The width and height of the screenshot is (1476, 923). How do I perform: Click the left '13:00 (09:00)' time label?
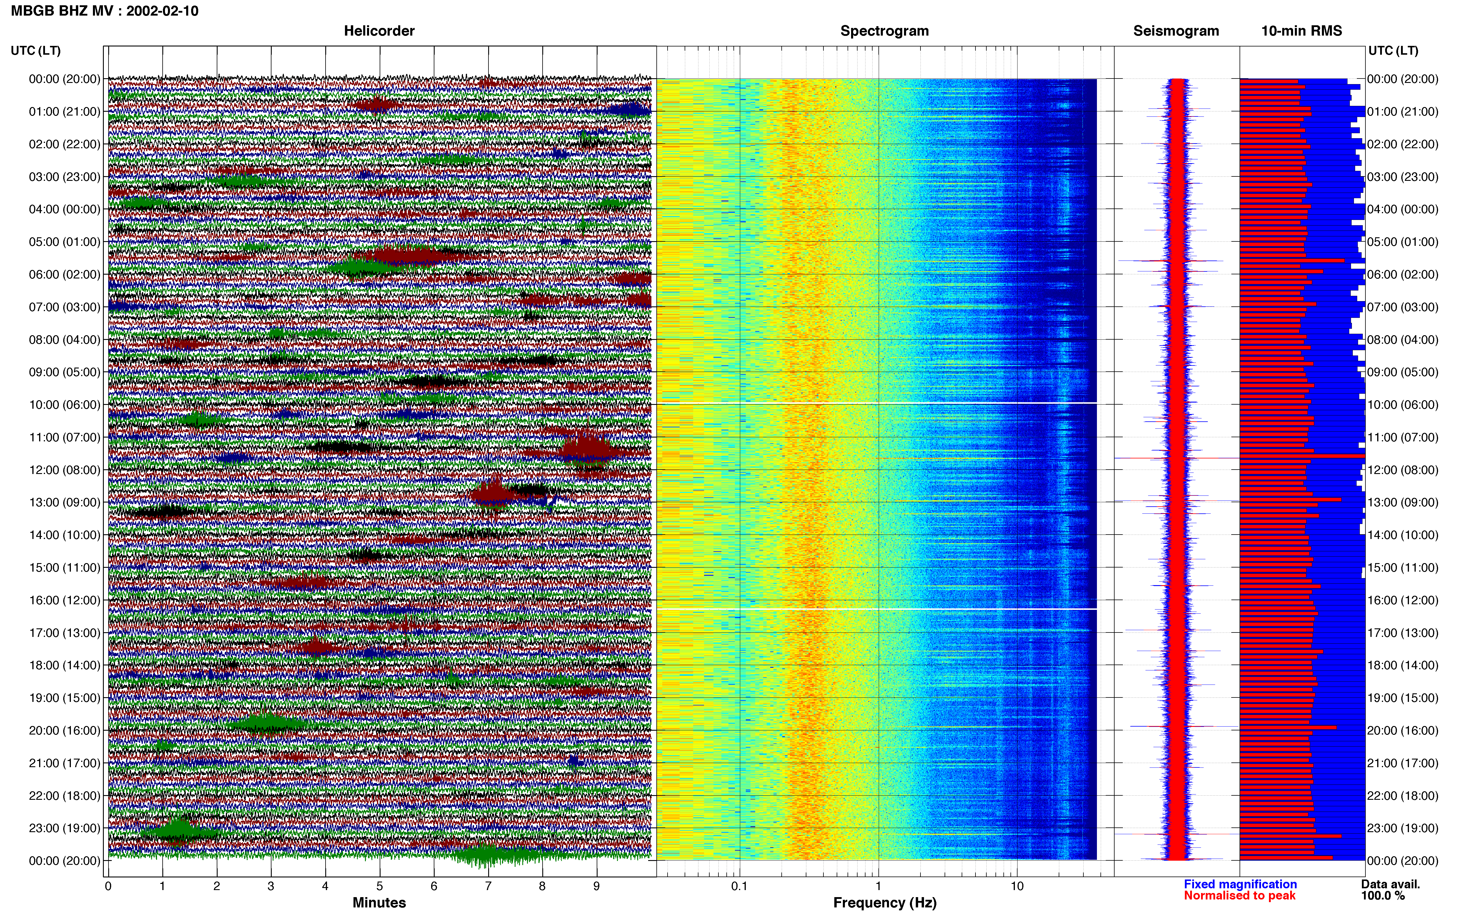point(65,503)
